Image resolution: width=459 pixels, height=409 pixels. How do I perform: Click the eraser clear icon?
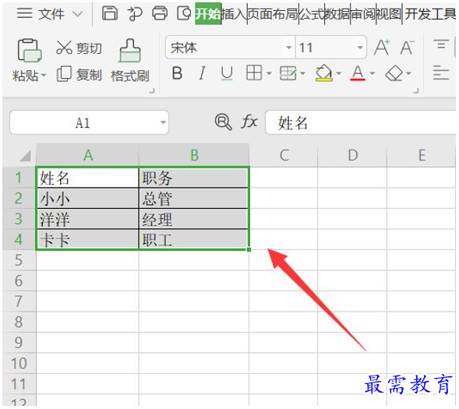(394, 73)
